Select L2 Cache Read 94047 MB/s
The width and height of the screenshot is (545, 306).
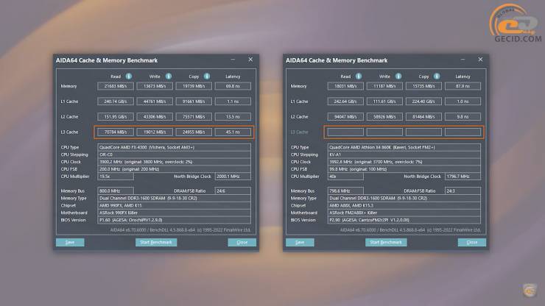(x=345, y=117)
